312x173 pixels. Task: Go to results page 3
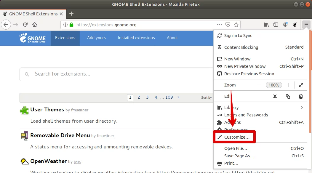(147, 97)
